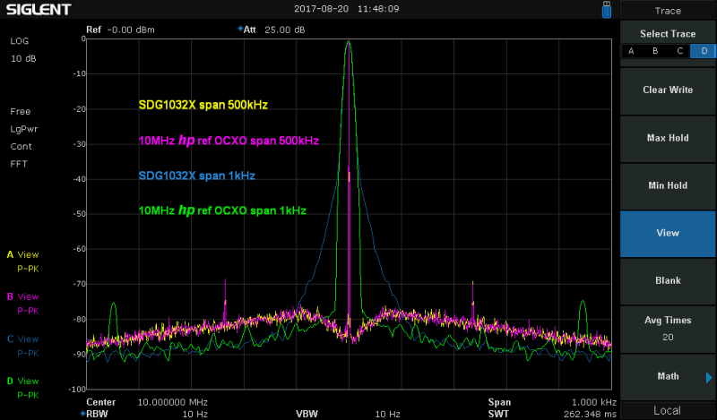Image resolution: width=717 pixels, height=420 pixels.
Task: Edit the Avg Times value of 20
Action: pos(668,329)
